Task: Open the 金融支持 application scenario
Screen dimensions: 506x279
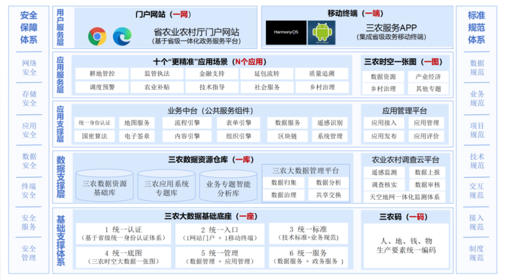Action: [x=212, y=73]
